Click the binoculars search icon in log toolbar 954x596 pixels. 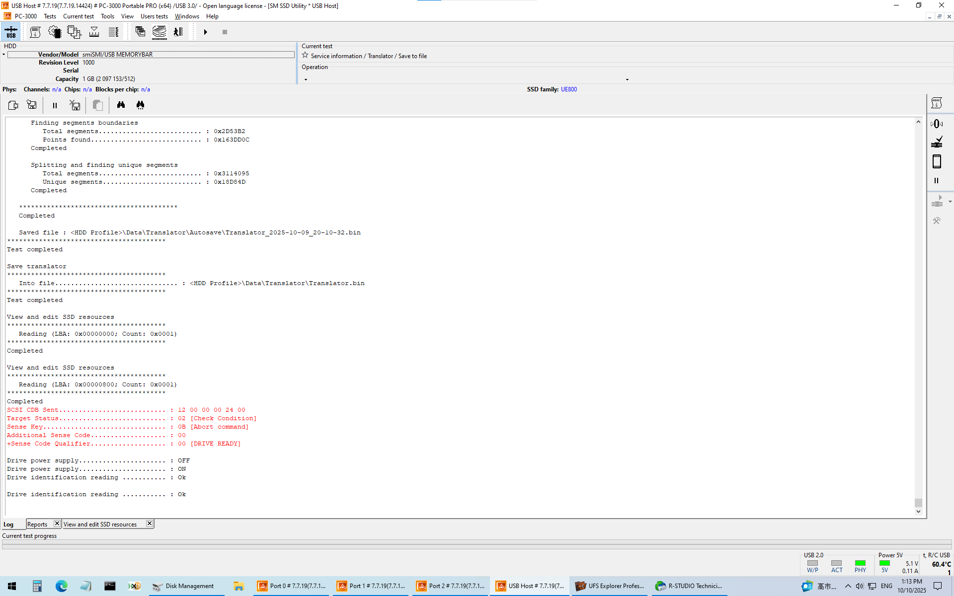point(121,105)
